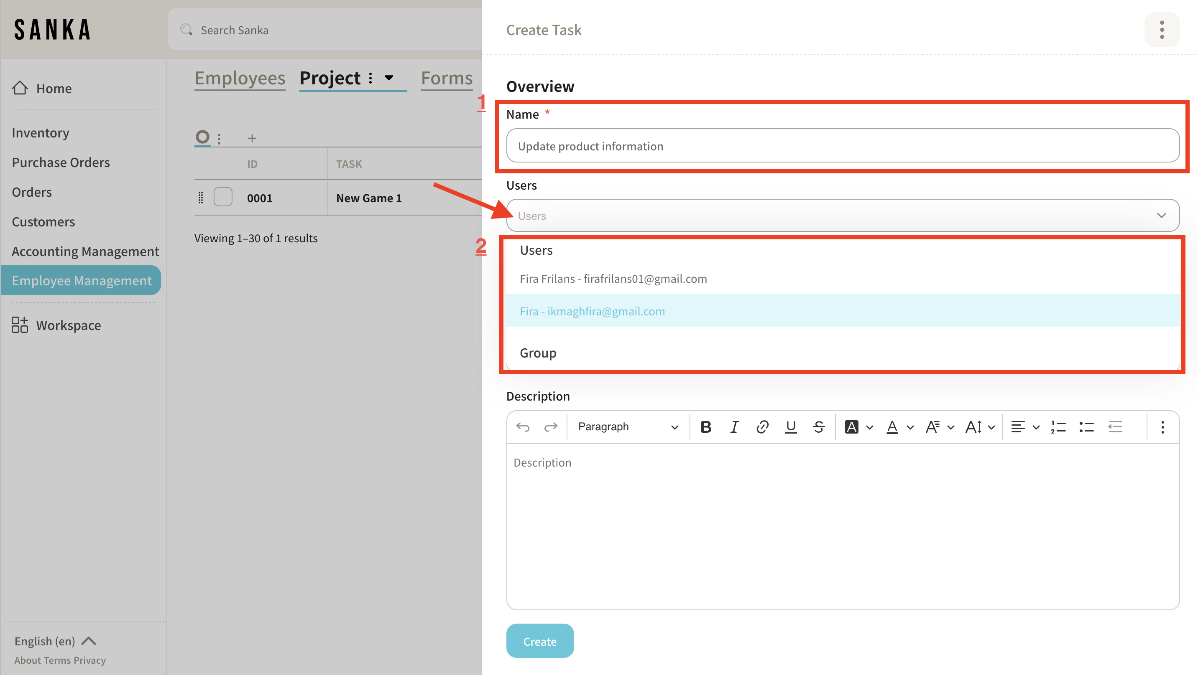
Task: Select Fira Frilans from the users list
Action: point(613,278)
